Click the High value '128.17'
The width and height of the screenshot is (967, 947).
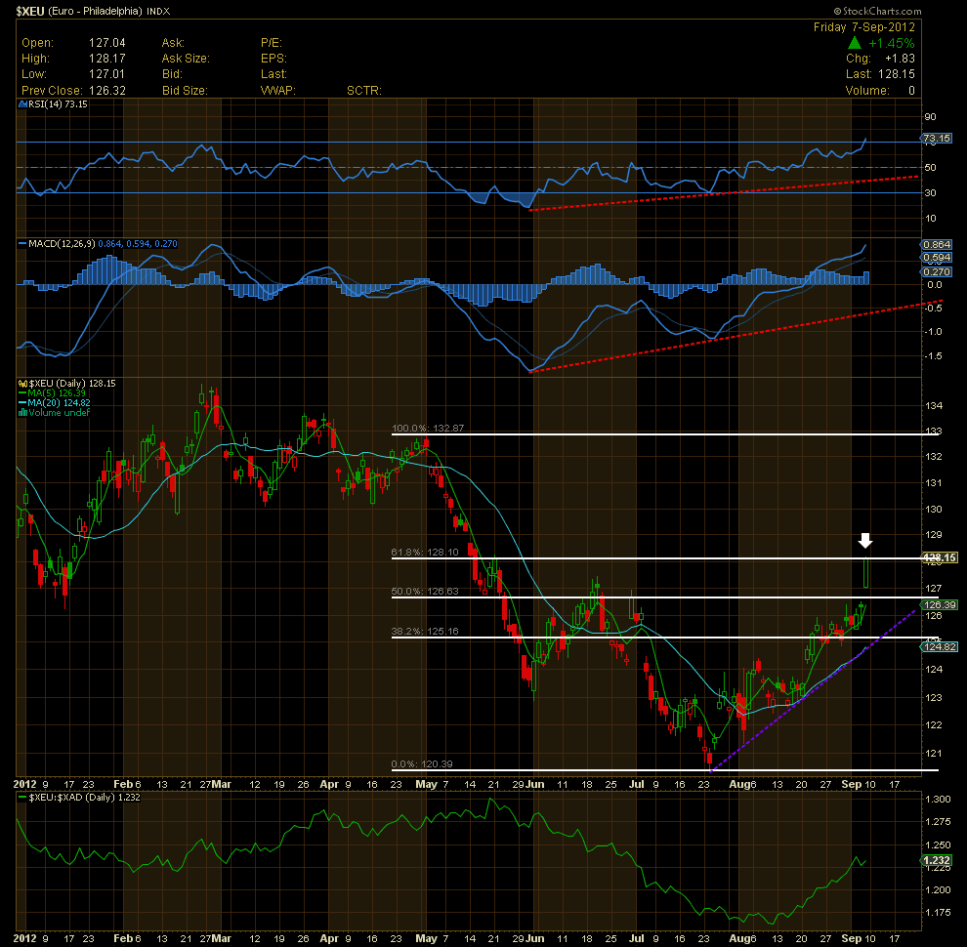[107, 59]
